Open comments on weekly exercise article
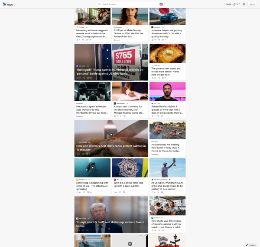Screen dimensions: 260x247 [x=163, y=231]
